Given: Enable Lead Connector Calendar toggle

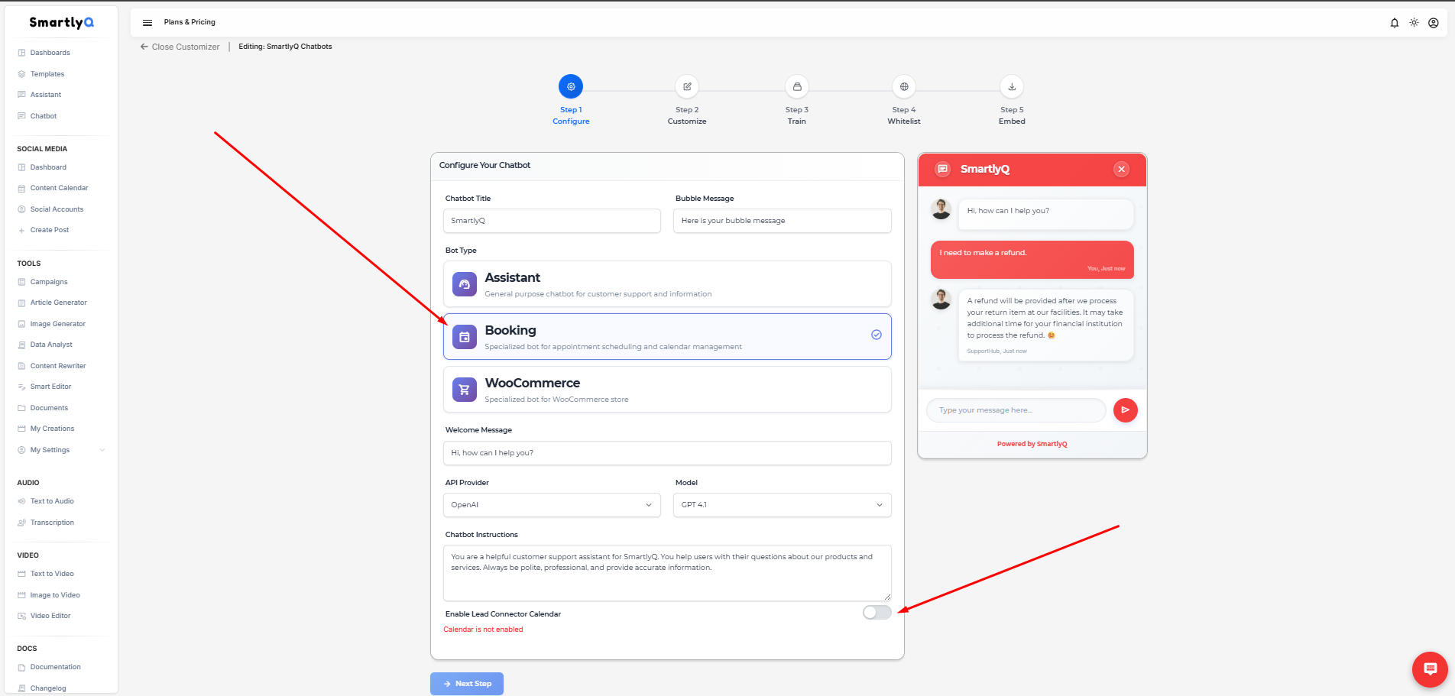Looking at the screenshot, I should tap(877, 612).
